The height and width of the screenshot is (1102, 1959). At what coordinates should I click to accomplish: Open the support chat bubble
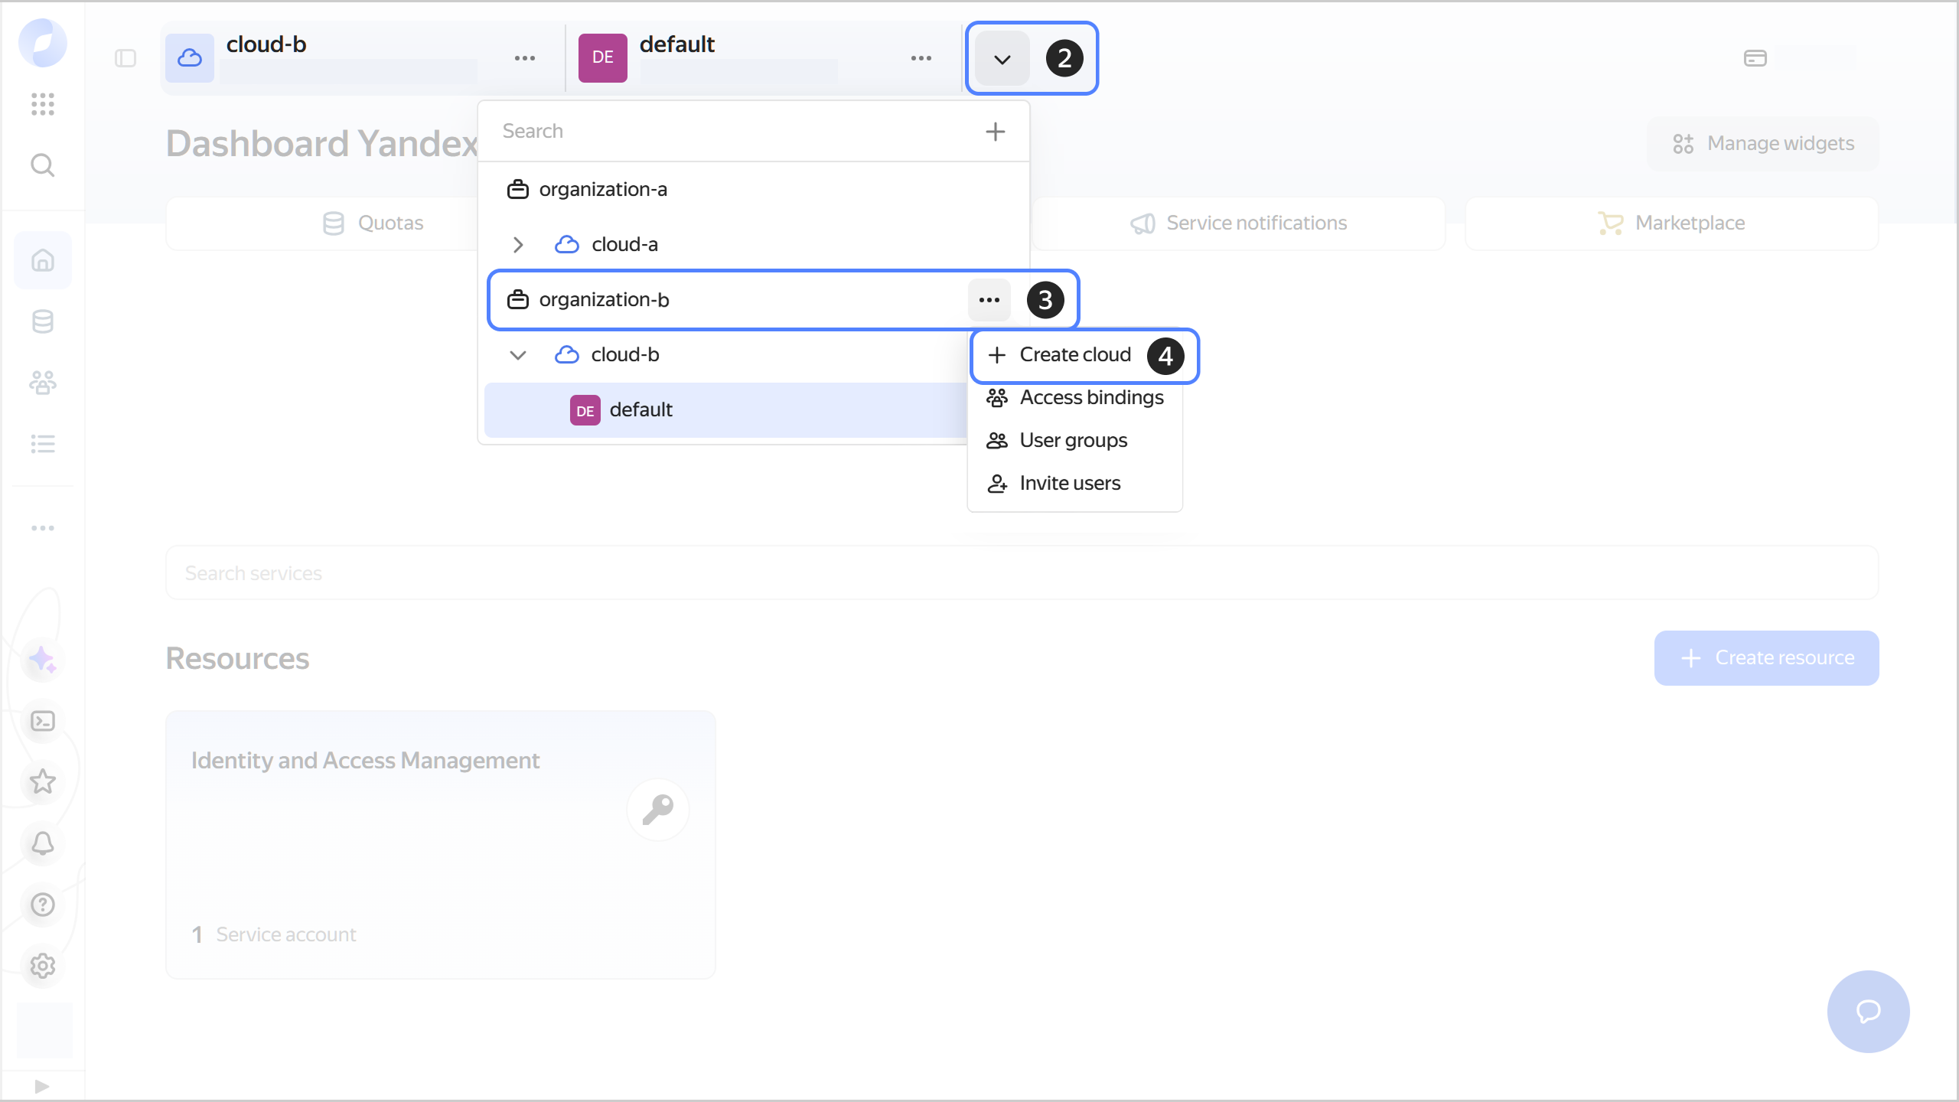(x=1868, y=1011)
